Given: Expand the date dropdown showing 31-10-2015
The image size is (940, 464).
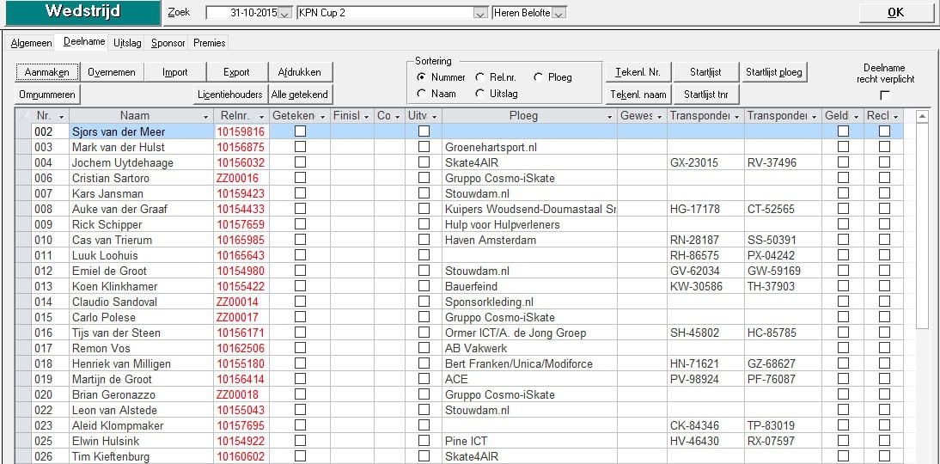Looking at the screenshot, I should [285, 14].
